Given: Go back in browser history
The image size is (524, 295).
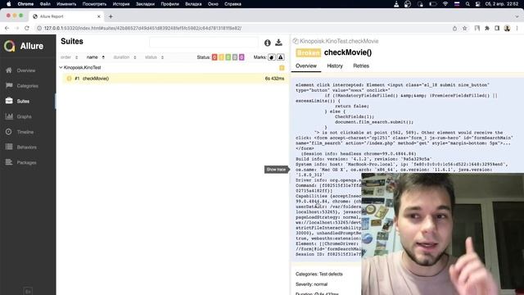Looking at the screenshot, I should pyautogui.click(x=7, y=29).
